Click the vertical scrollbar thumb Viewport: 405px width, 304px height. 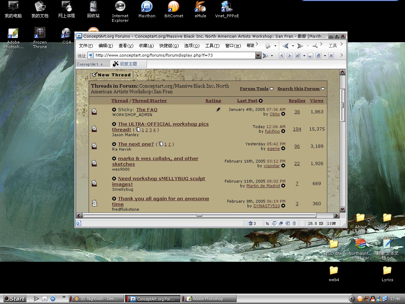point(342,105)
